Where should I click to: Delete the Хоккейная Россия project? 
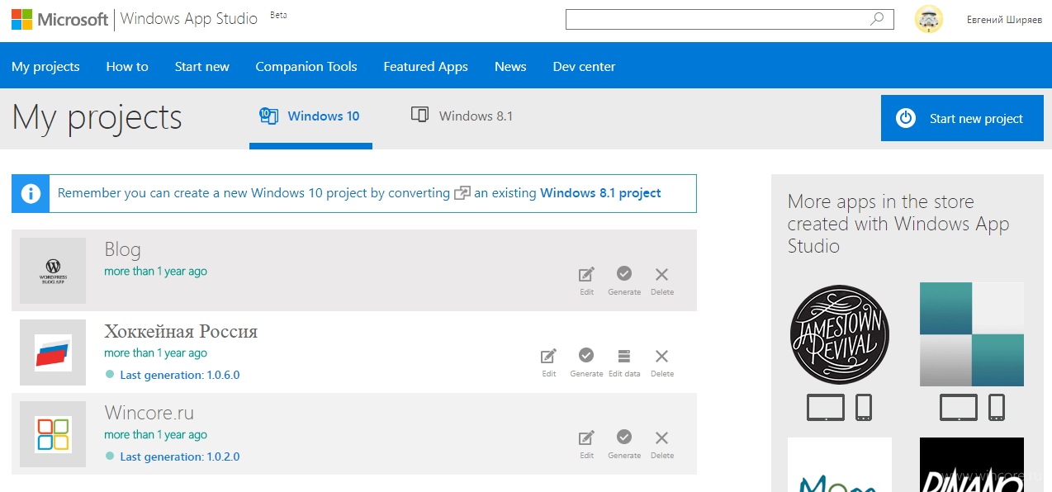point(662,362)
